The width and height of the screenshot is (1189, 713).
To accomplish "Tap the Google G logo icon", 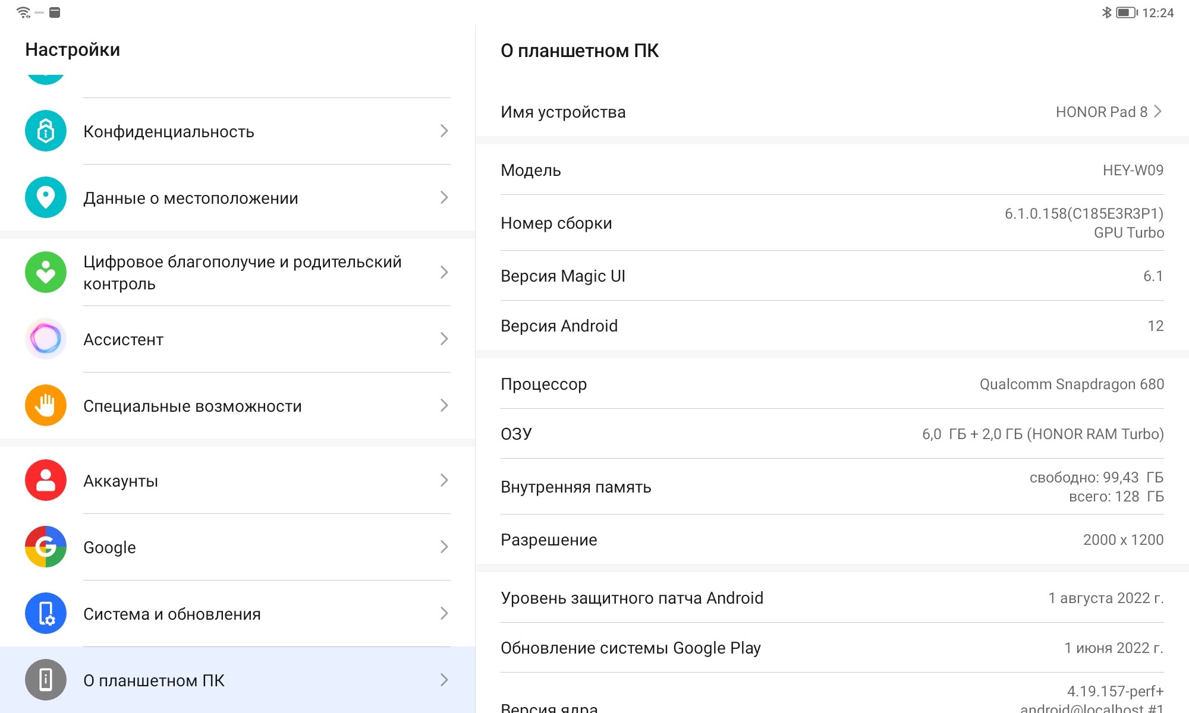I will [46, 547].
